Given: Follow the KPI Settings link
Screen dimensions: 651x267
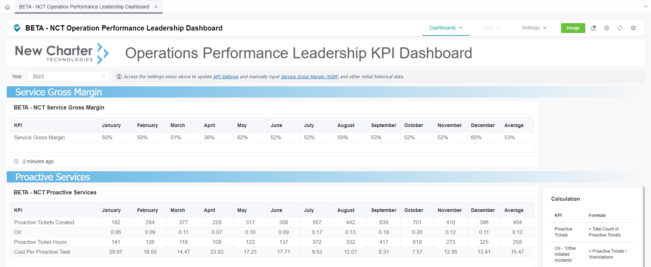Looking at the screenshot, I should tap(226, 76).
